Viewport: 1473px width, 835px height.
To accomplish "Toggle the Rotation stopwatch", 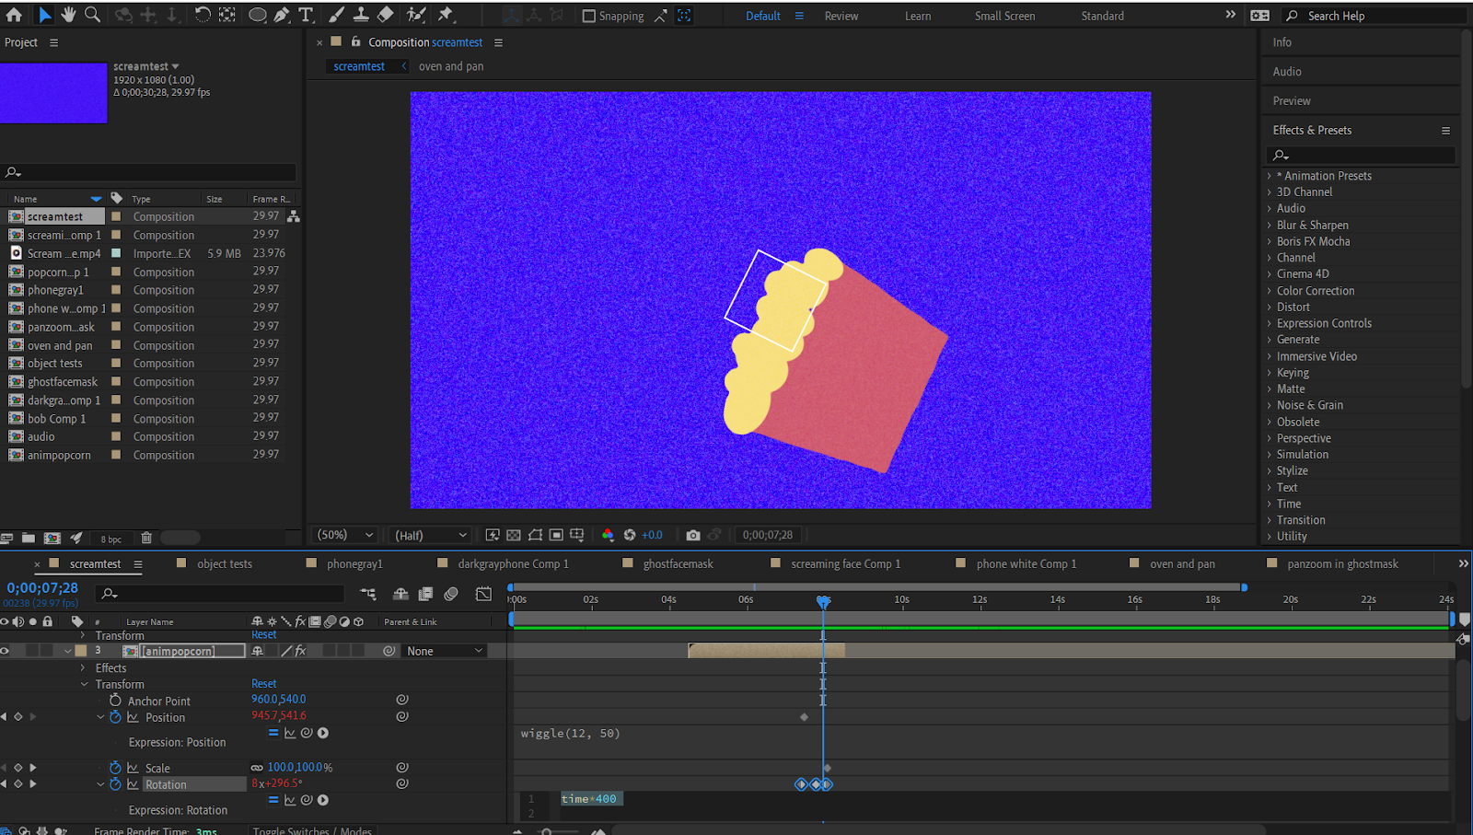I will 115,784.
